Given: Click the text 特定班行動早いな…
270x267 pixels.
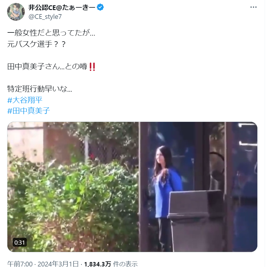Looking at the screenshot, I should coord(39,89).
